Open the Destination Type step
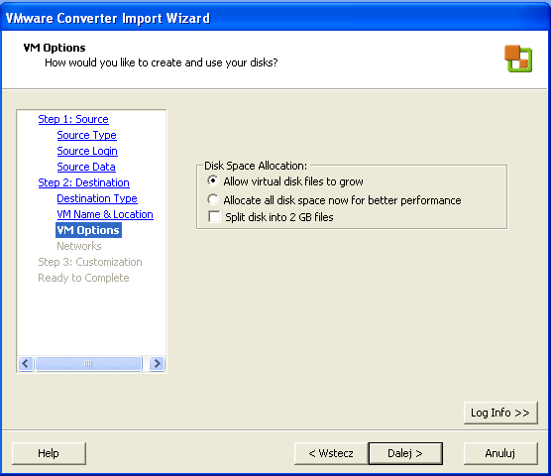This screenshot has height=476, width=551. (97, 198)
